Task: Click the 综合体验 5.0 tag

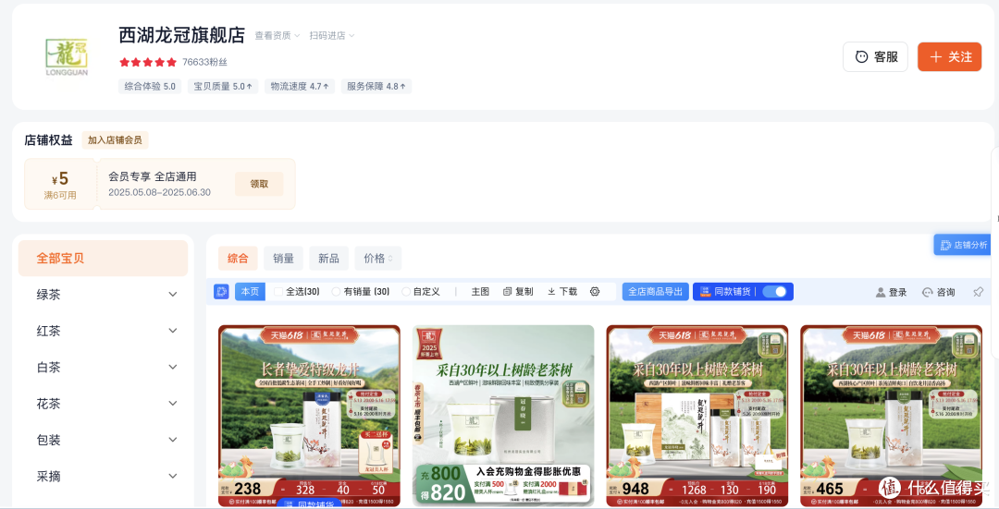Action: 150,86
